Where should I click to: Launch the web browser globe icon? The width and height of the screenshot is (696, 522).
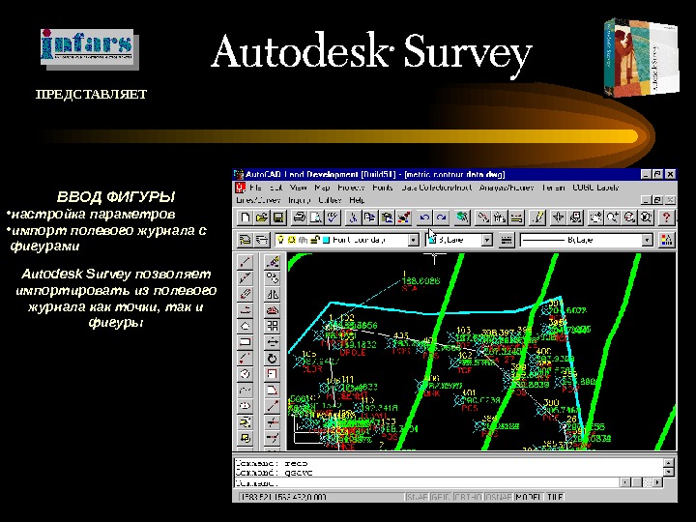[x=462, y=217]
